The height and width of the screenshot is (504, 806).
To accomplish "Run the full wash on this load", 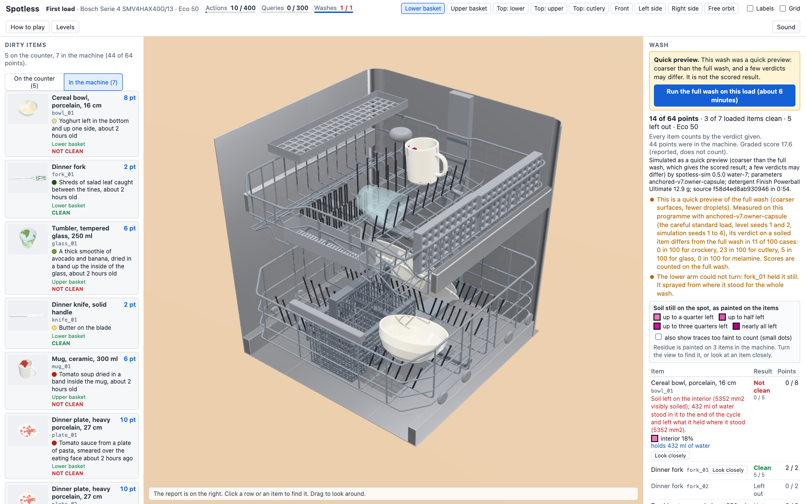I will [724, 96].
